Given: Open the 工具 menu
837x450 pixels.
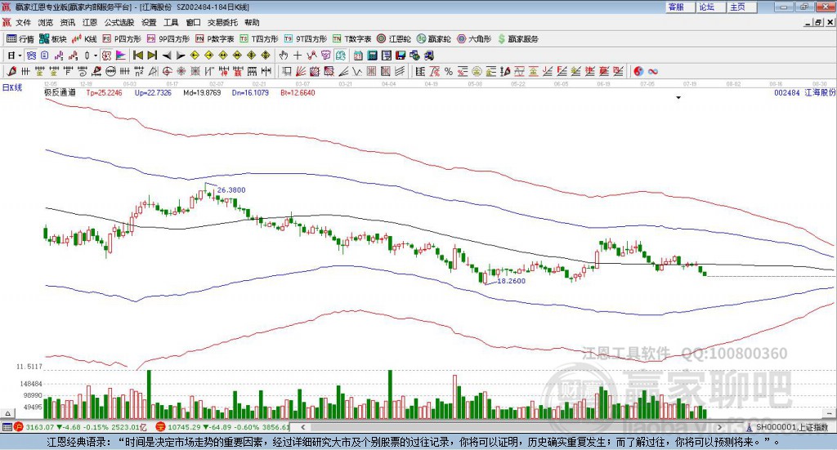Looking at the screenshot, I should (171, 22).
